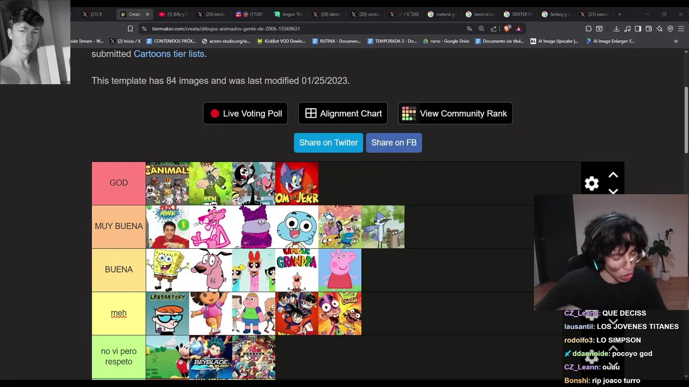Click the BUENA tier label
Image resolution: width=689 pixels, height=387 pixels.
point(118,270)
